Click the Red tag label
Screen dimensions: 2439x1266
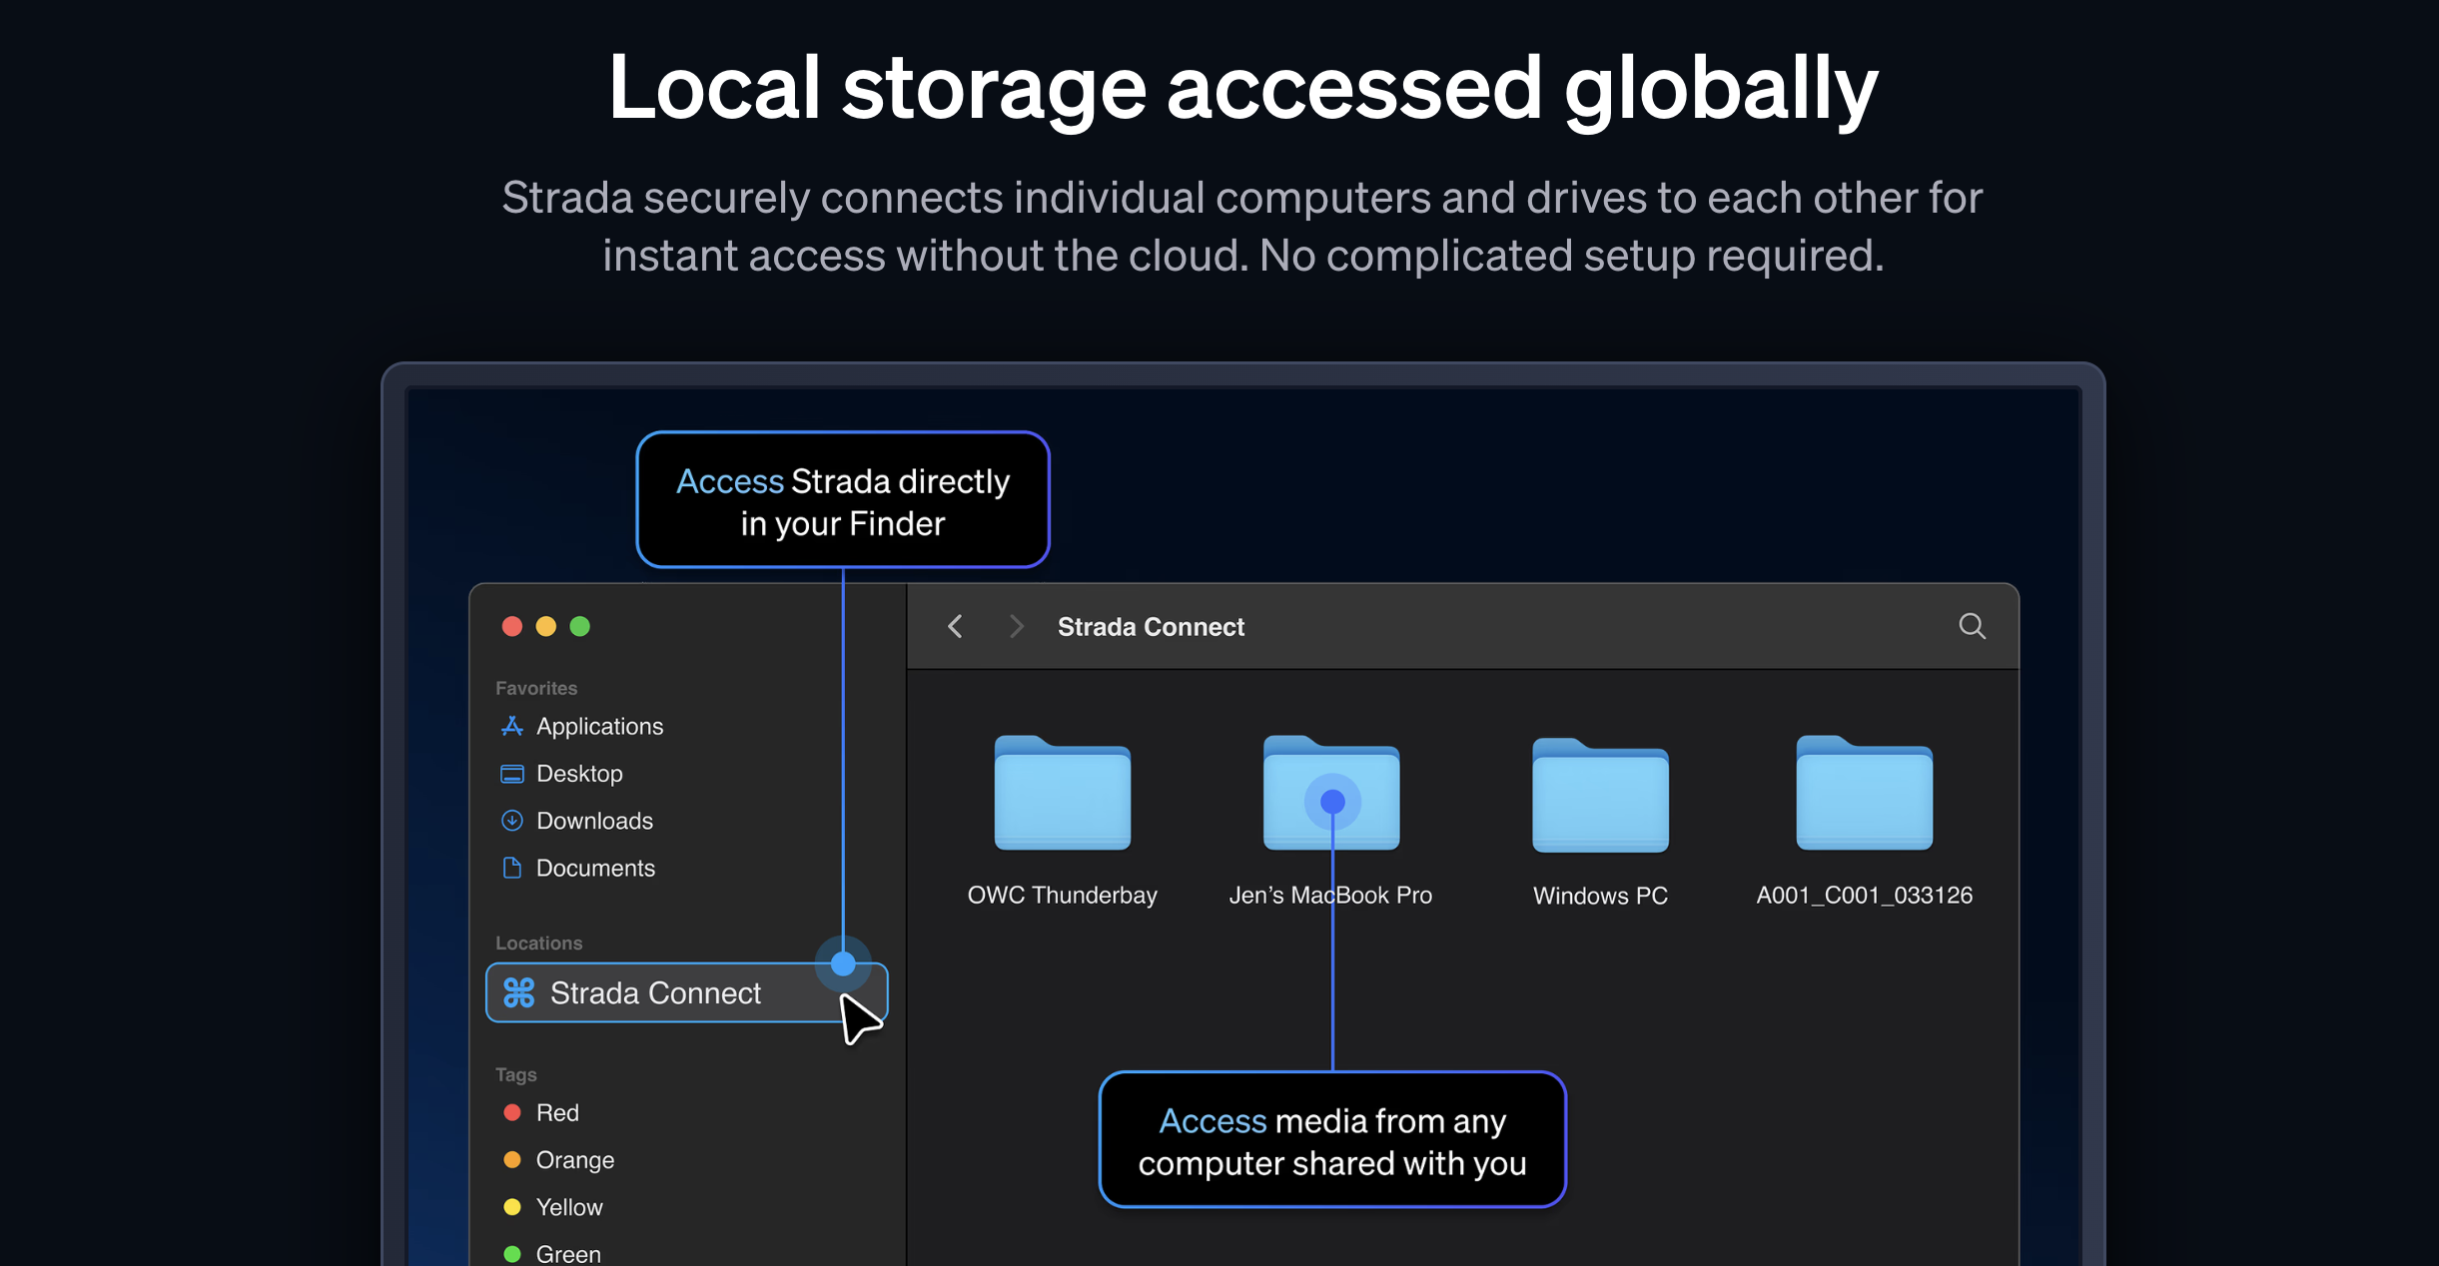coord(557,1112)
